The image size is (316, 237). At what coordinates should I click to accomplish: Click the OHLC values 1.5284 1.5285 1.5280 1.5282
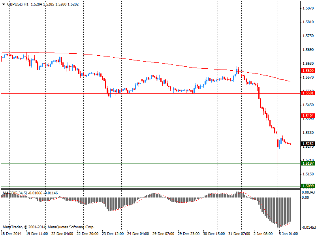[55, 4]
